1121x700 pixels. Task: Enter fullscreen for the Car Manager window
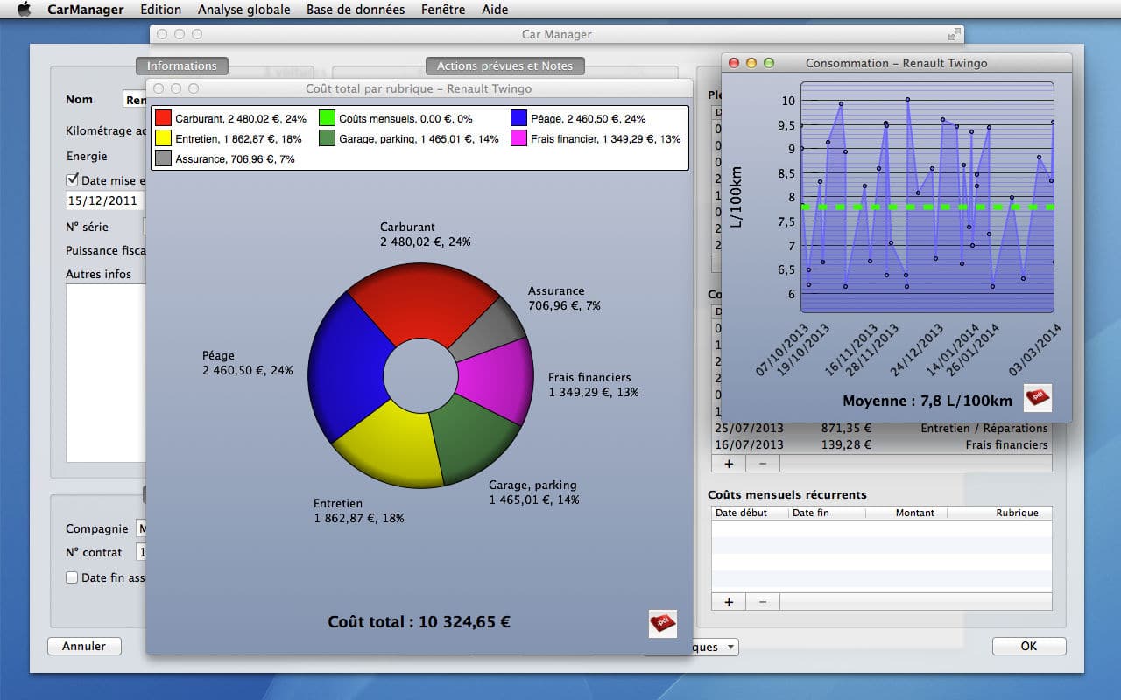pyautogui.click(x=954, y=34)
